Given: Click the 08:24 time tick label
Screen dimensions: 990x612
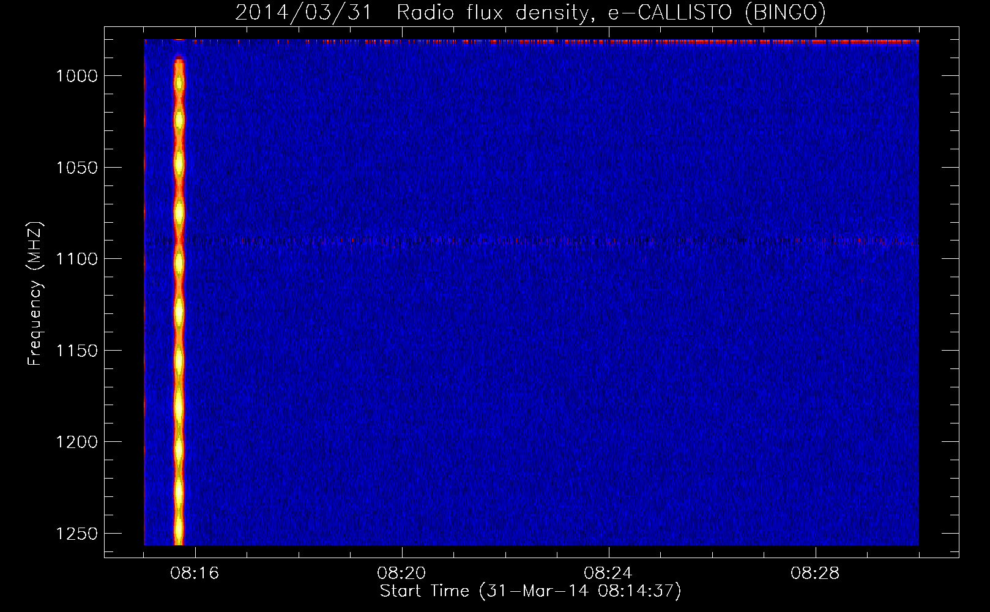Looking at the screenshot, I should (608, 573).
